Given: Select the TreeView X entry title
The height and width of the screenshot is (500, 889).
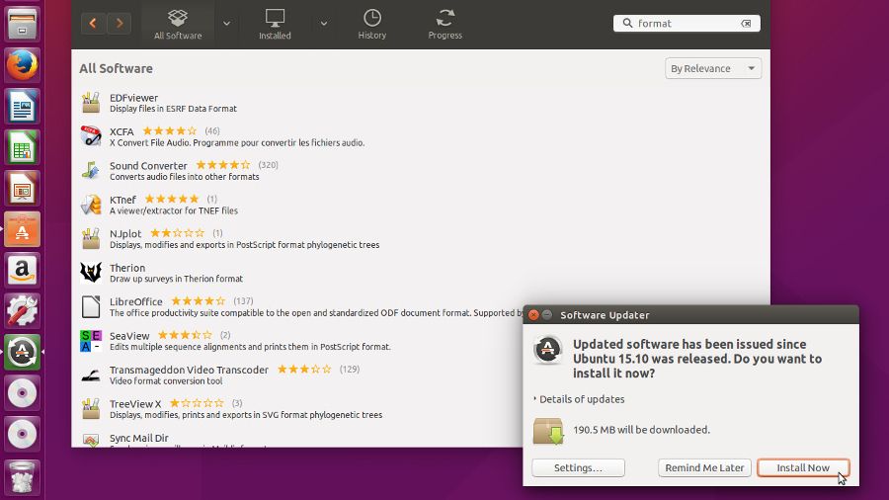Looking at the screenshot, I should coord(135,403).
